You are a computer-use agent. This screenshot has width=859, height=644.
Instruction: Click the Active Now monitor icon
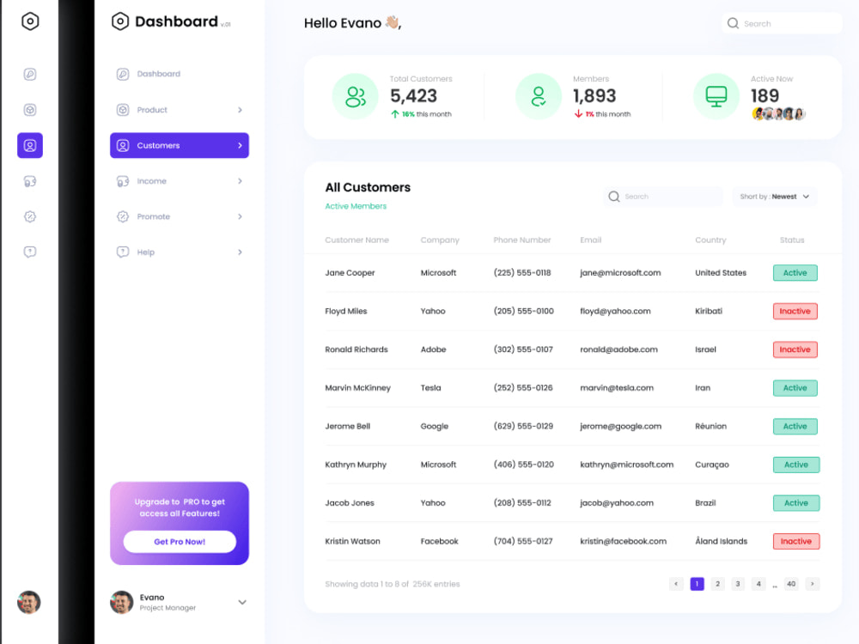click(716, 96)
